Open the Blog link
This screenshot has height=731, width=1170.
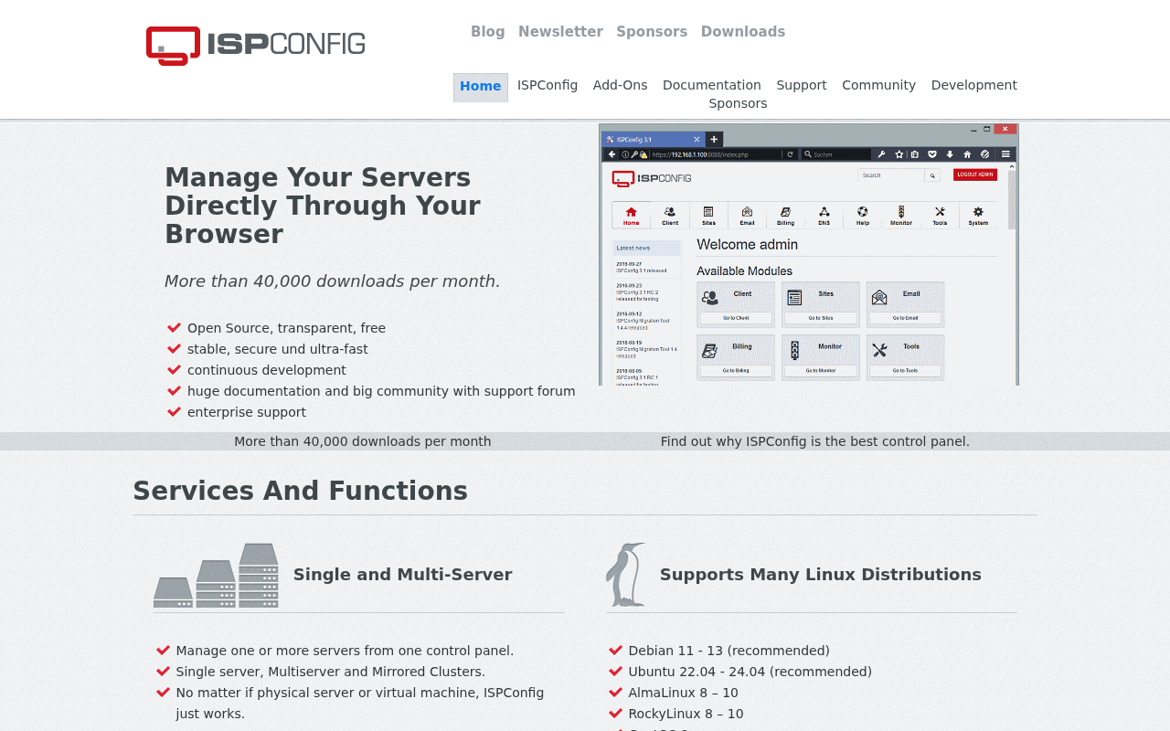pos(487,32)
